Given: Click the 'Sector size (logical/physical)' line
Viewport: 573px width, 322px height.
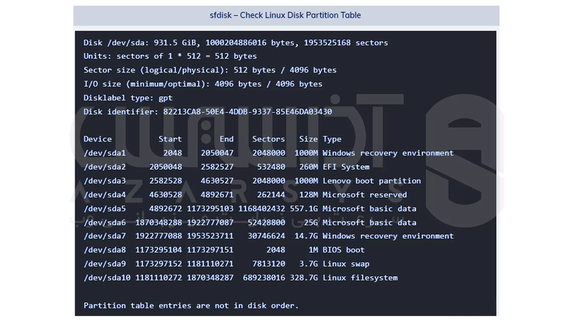Looking at the screenshot, I should [x=210, y=70].
